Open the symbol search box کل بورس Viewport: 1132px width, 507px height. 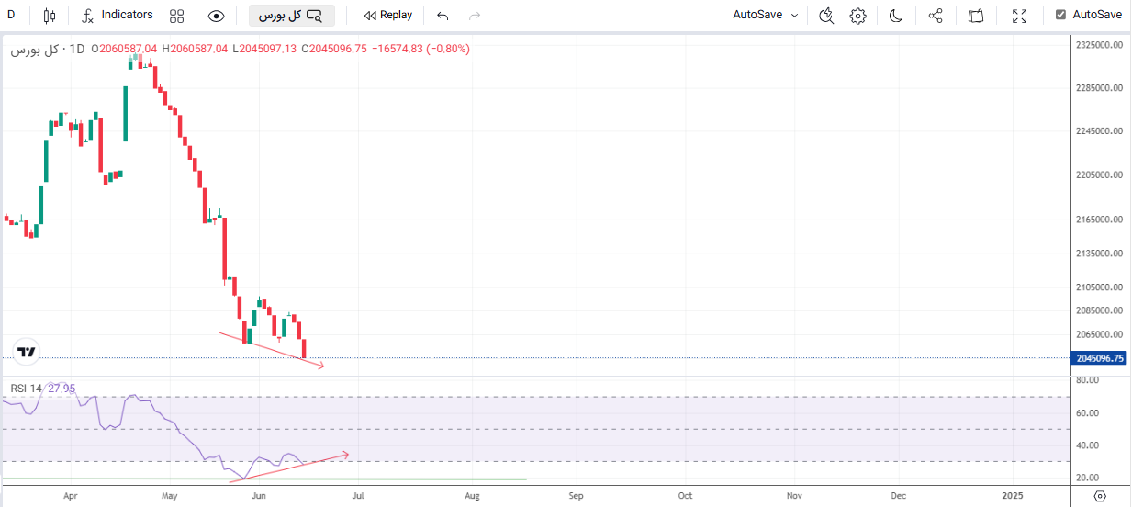coord(291,16)
